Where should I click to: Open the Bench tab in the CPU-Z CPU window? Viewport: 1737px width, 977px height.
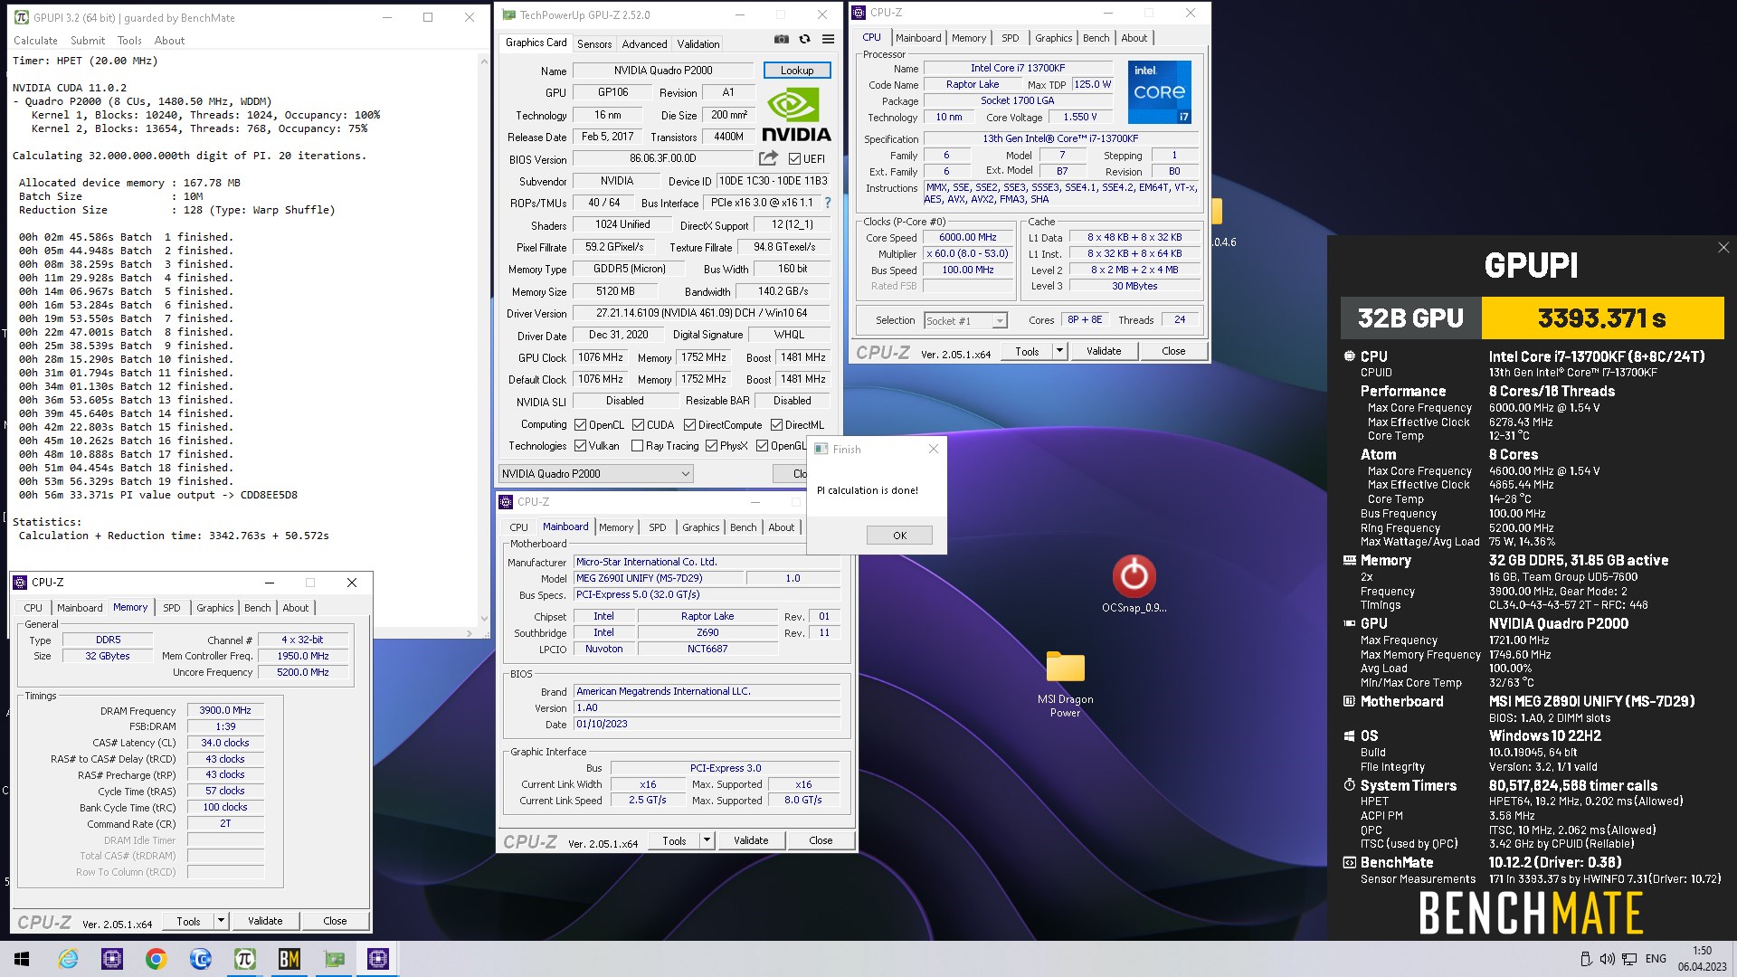point(1096,38)
